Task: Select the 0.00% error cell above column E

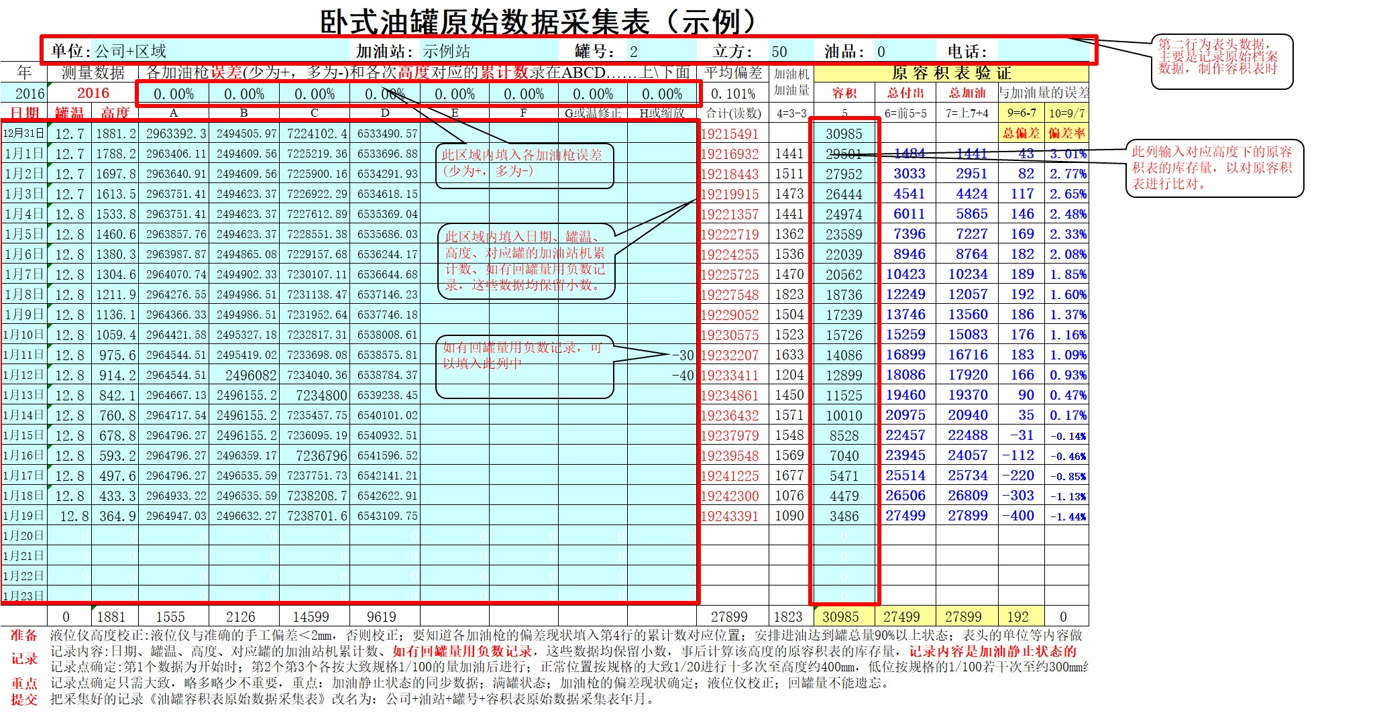Action: click(x=455, y=94)
